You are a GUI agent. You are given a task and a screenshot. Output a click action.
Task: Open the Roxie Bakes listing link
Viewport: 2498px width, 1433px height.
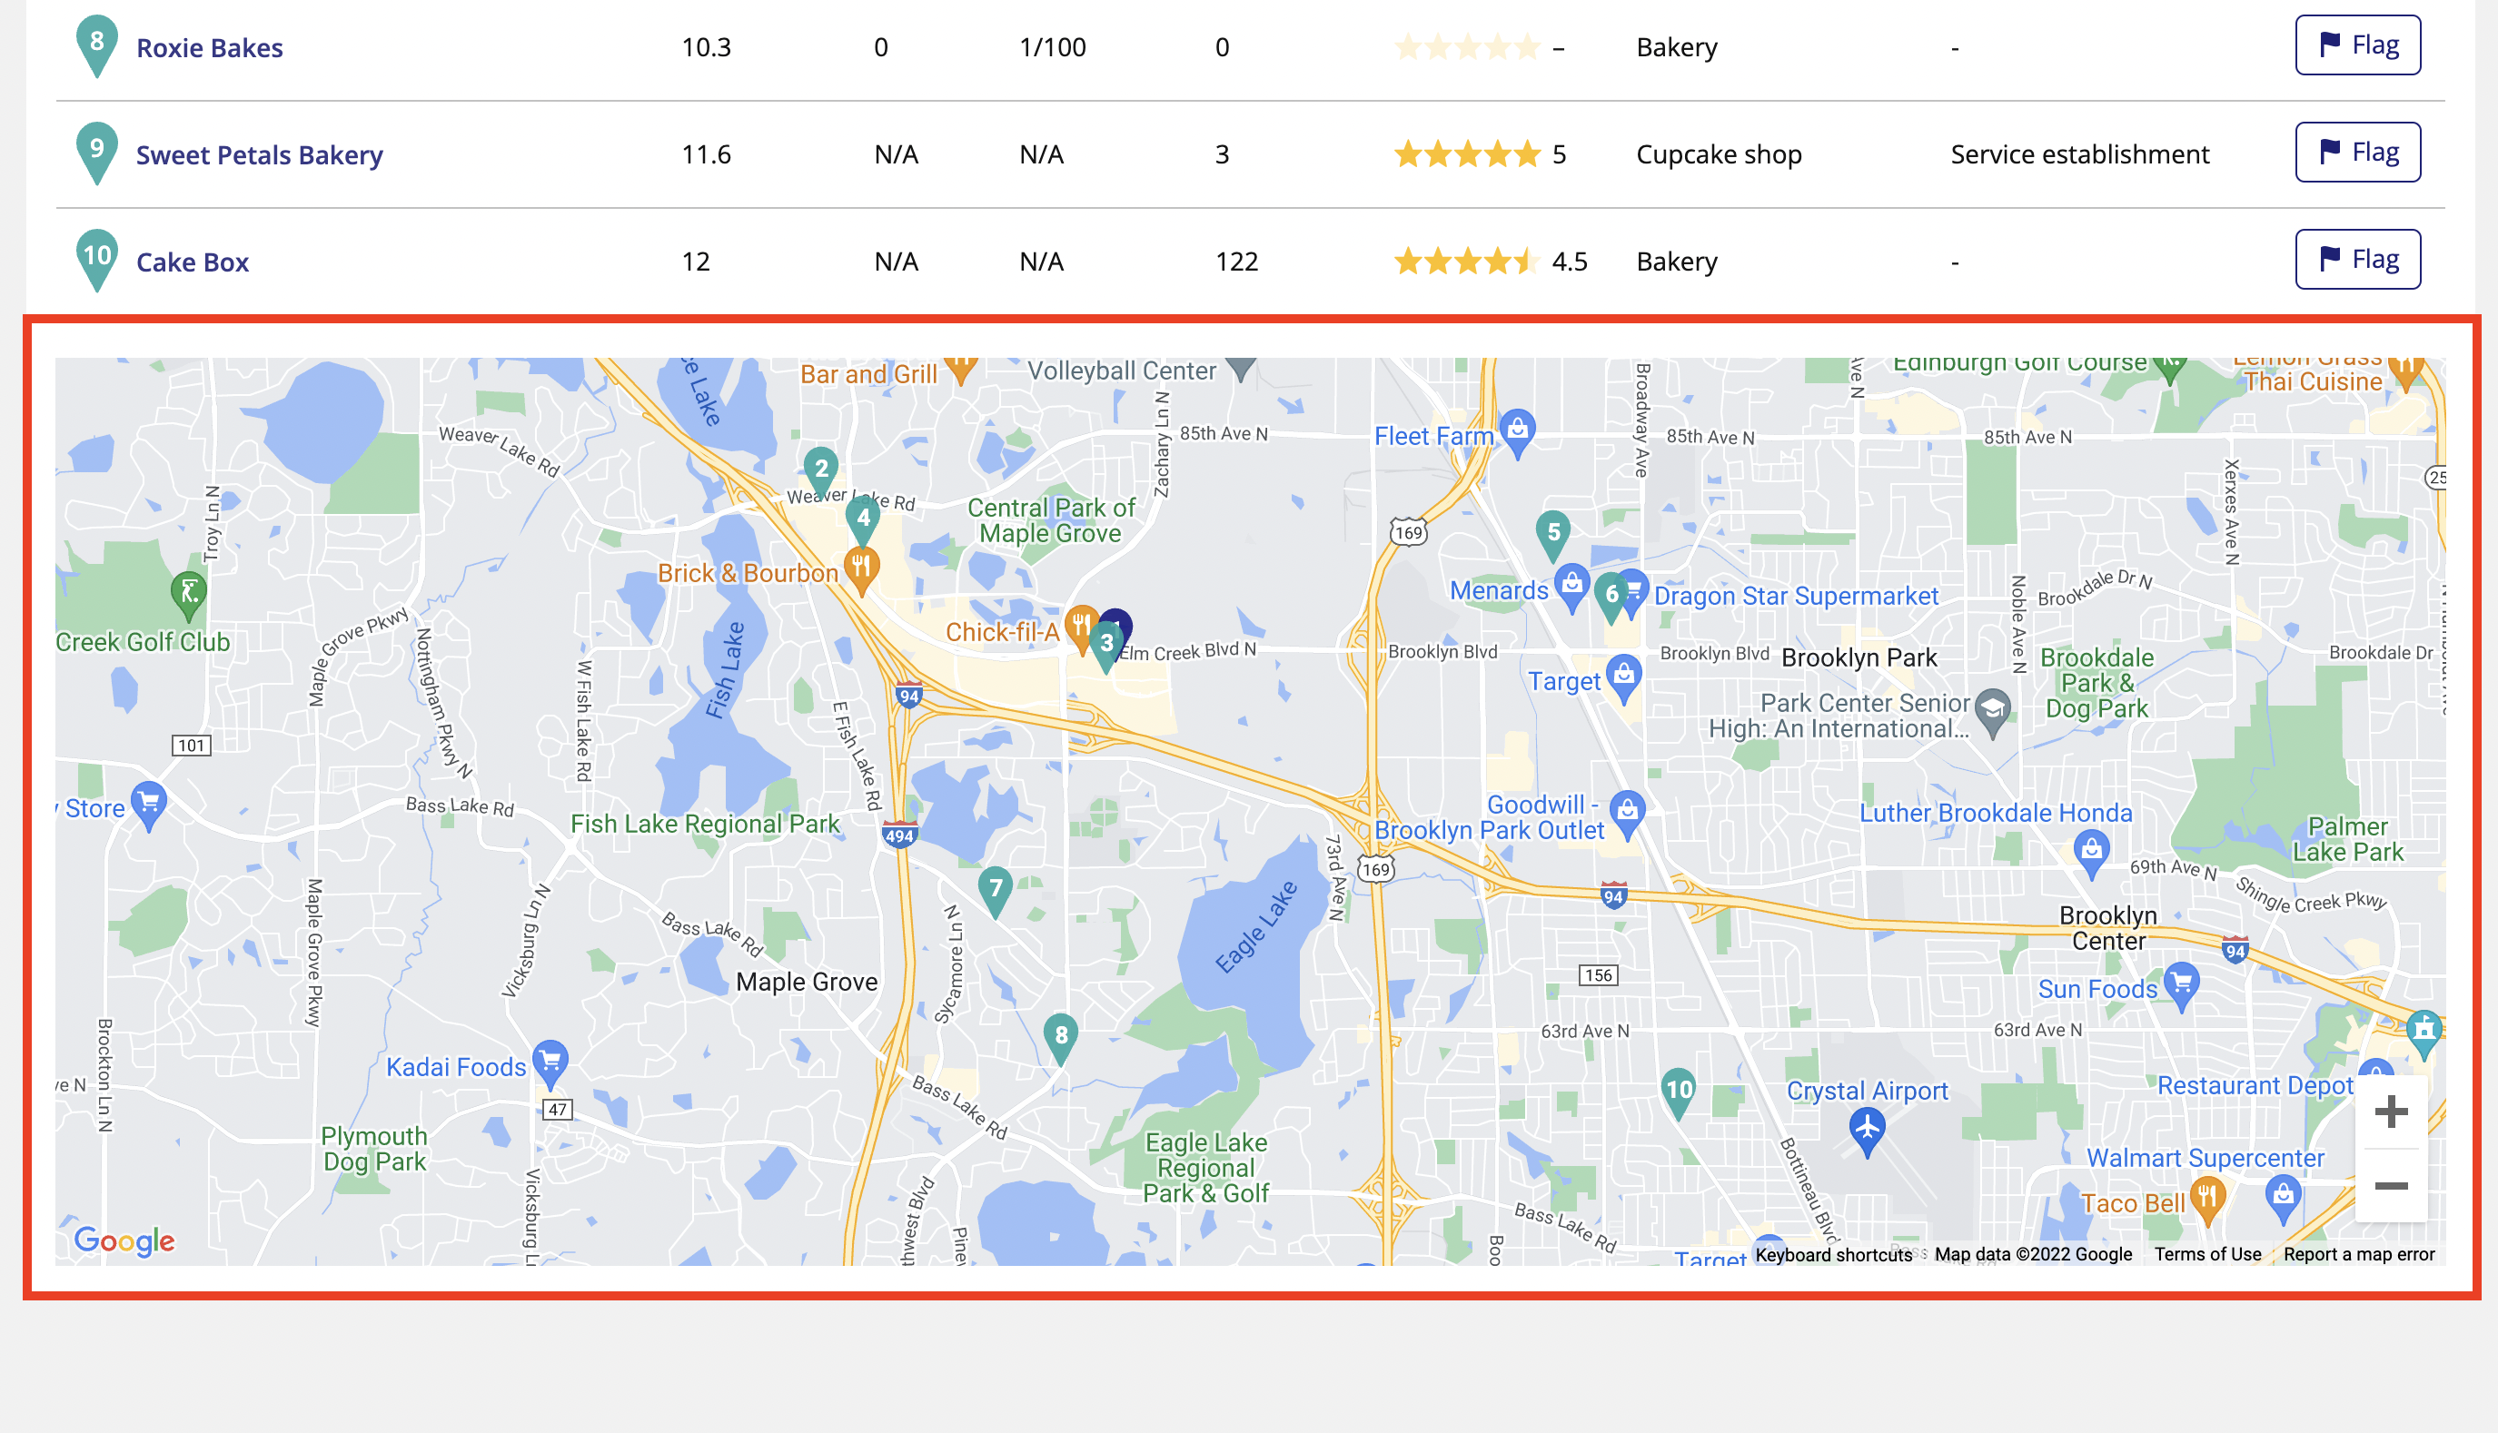click(210, 47)
